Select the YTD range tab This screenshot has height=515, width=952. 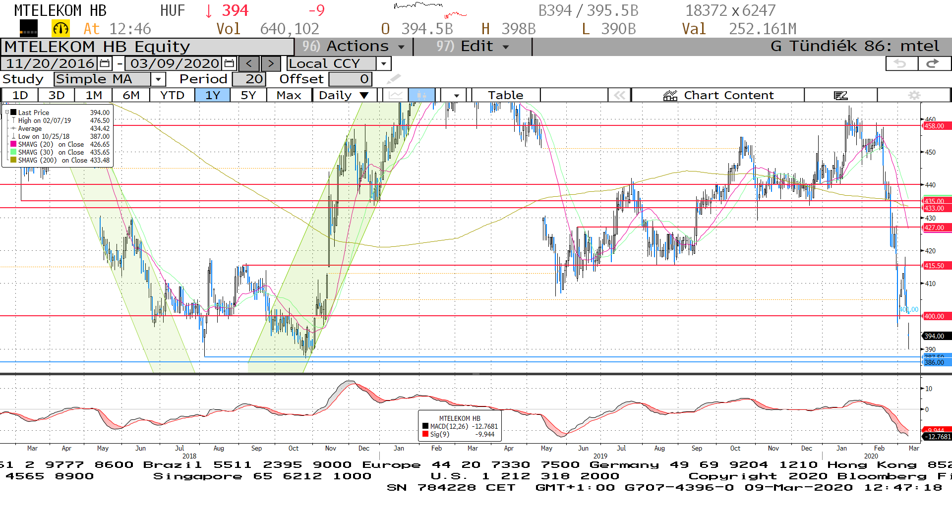coord(172,95)
